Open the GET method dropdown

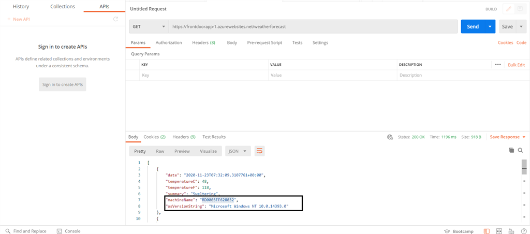tap(149, 26)
